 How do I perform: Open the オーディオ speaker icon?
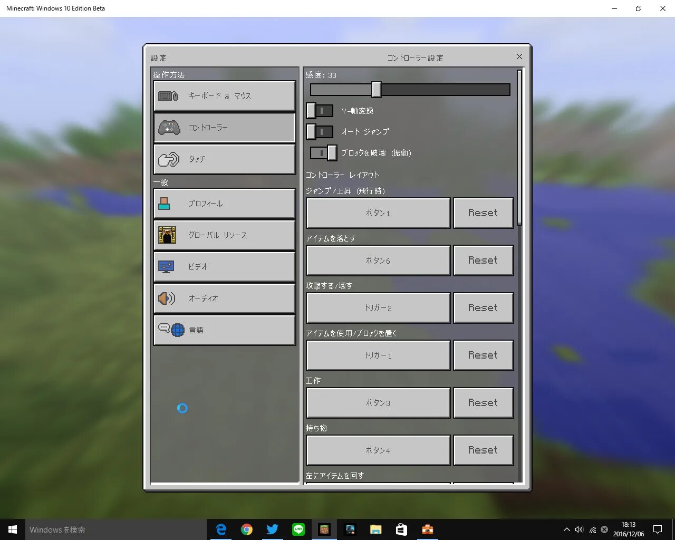pyautogui.click(x=167, y=298)
